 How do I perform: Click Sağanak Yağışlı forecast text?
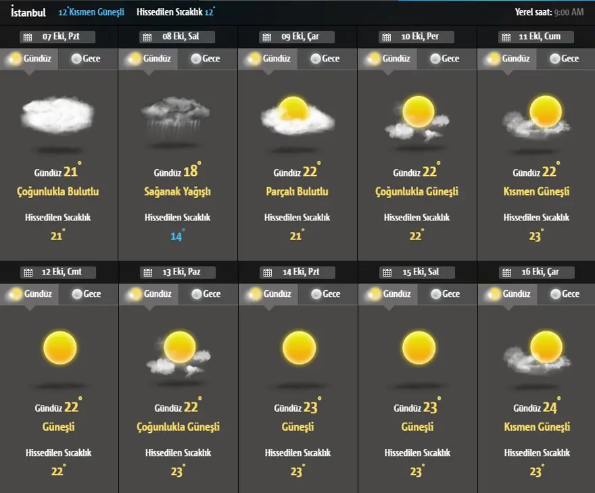click(x=178, y=192)
